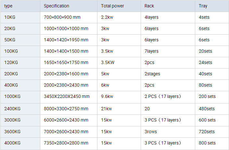
Task: Select the 21kw total power cell
Action: (x=106, y=108)
